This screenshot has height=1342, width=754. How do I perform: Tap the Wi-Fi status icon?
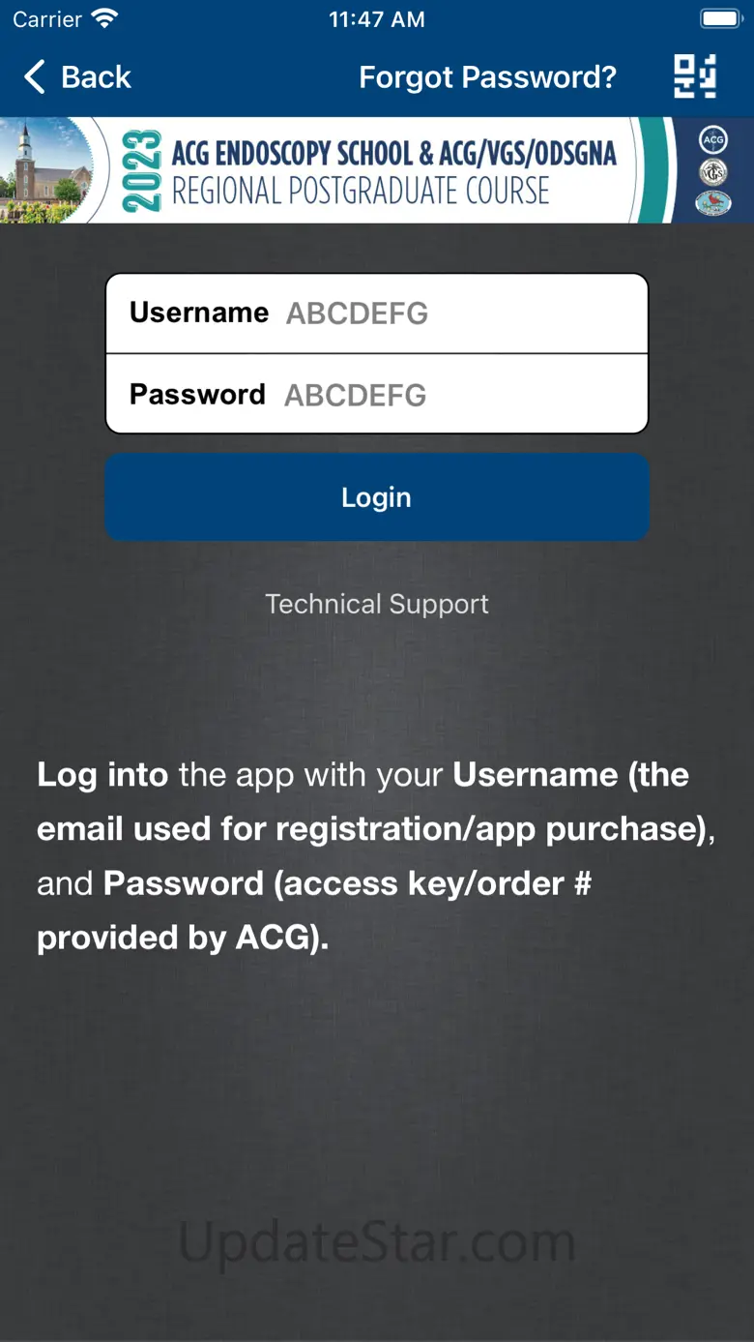(103, 19)
